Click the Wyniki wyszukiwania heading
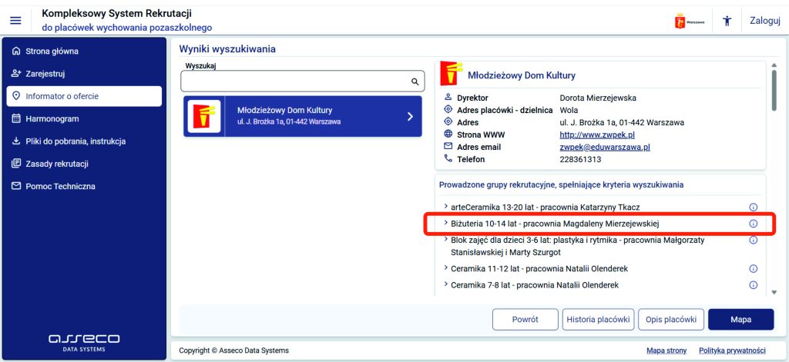This screenshot has width=789, height=362. [227, 48]
